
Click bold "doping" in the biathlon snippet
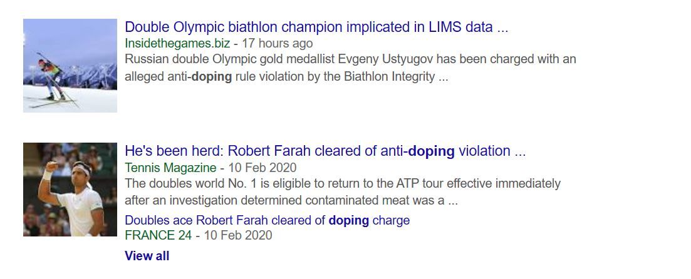point(211,77)
